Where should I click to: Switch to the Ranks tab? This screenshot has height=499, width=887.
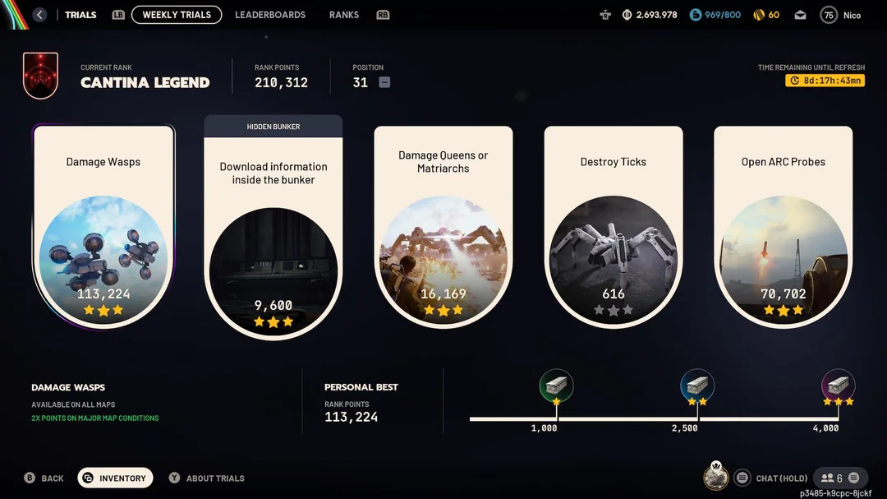tap(344, 15)
